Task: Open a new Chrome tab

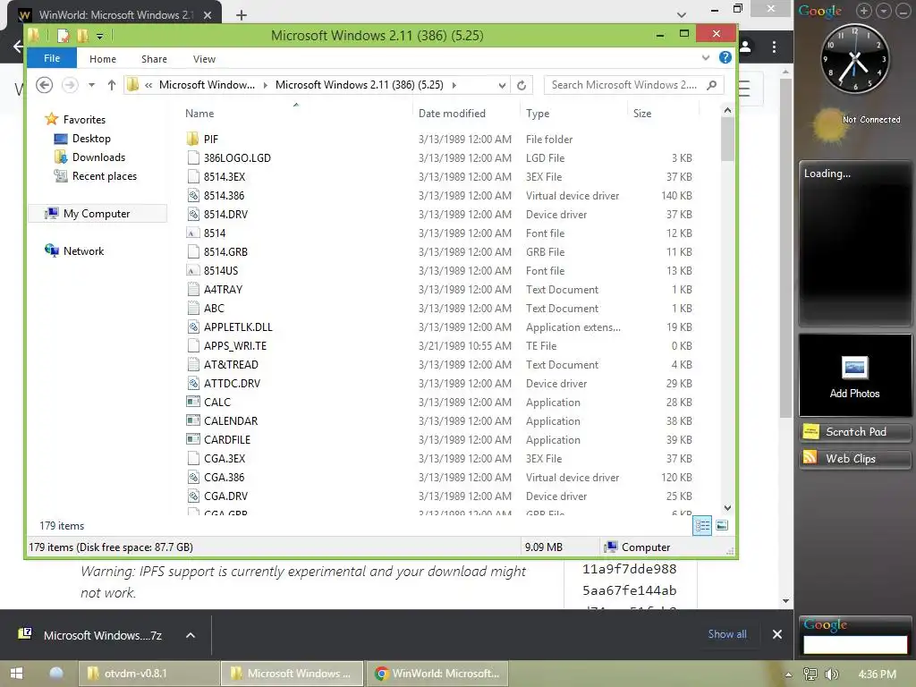Action: (x=242, y=15)
